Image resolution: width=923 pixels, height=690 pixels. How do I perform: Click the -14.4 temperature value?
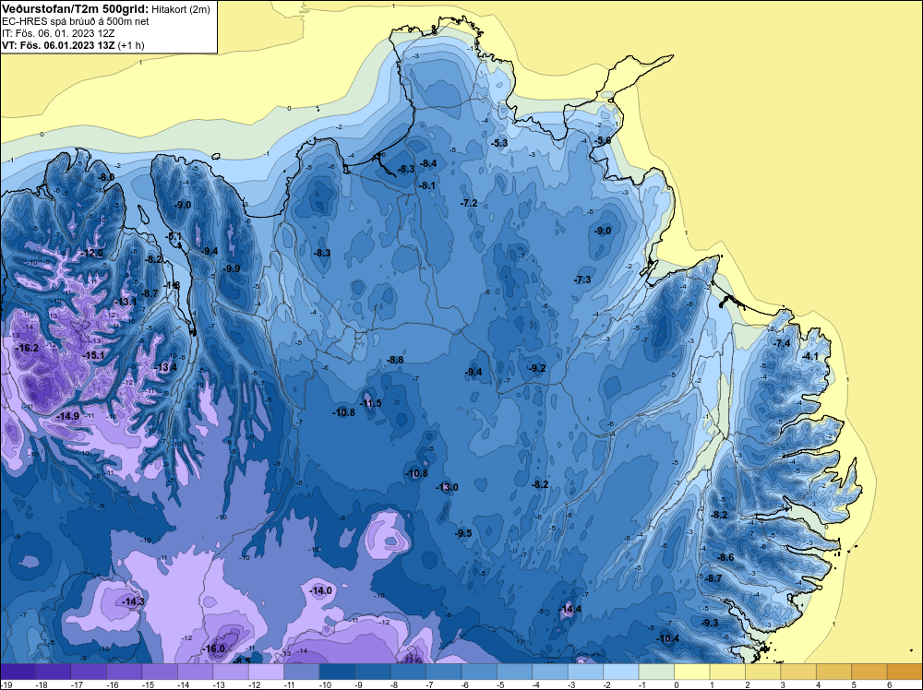570,609
